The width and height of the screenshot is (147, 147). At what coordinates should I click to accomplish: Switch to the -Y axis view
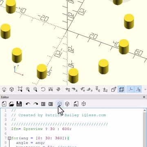tap(90, 89)
